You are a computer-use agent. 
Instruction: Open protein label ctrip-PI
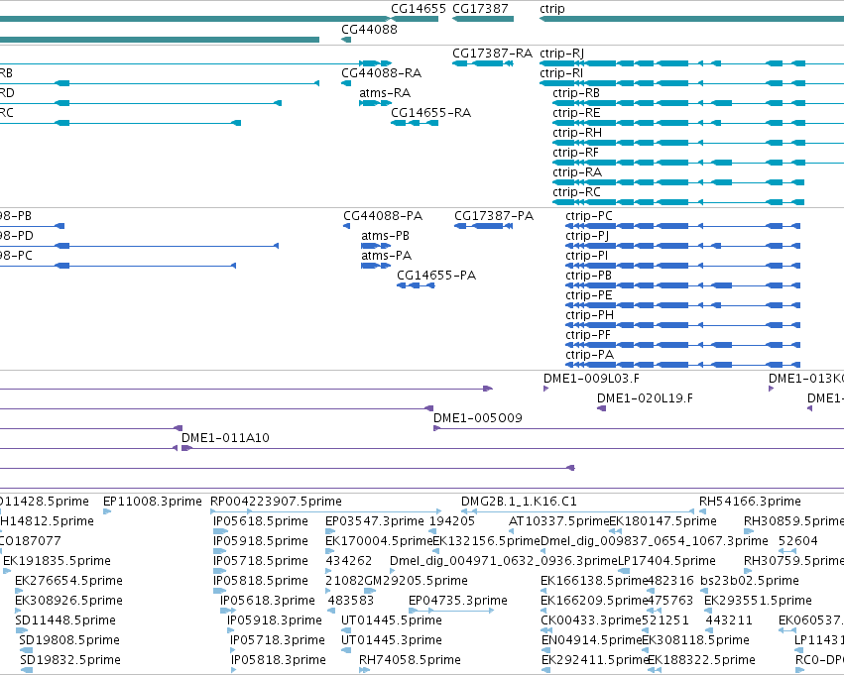pos(587,256)
